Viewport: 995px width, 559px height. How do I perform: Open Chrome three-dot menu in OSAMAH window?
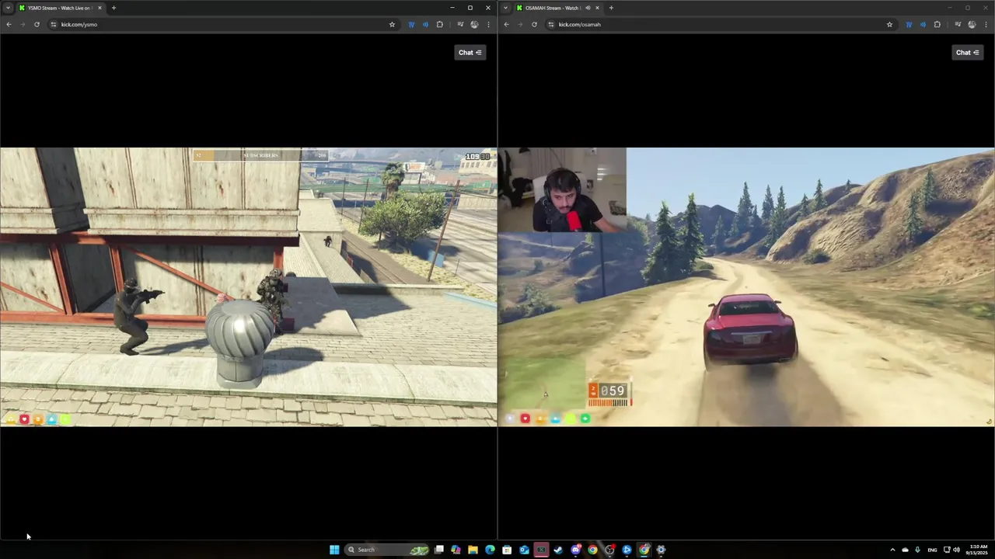tap(986, 24)
